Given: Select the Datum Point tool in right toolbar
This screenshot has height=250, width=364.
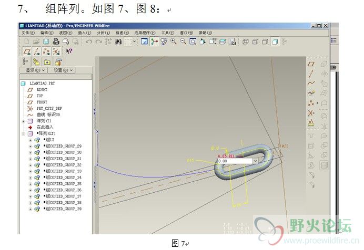Looking at the screenshot, I should (x=311, y=103).
